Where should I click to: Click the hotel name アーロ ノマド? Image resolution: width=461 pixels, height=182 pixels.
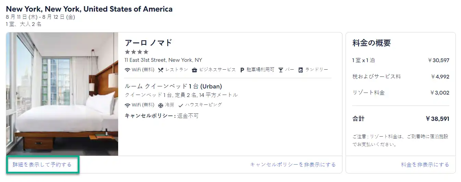149,43
